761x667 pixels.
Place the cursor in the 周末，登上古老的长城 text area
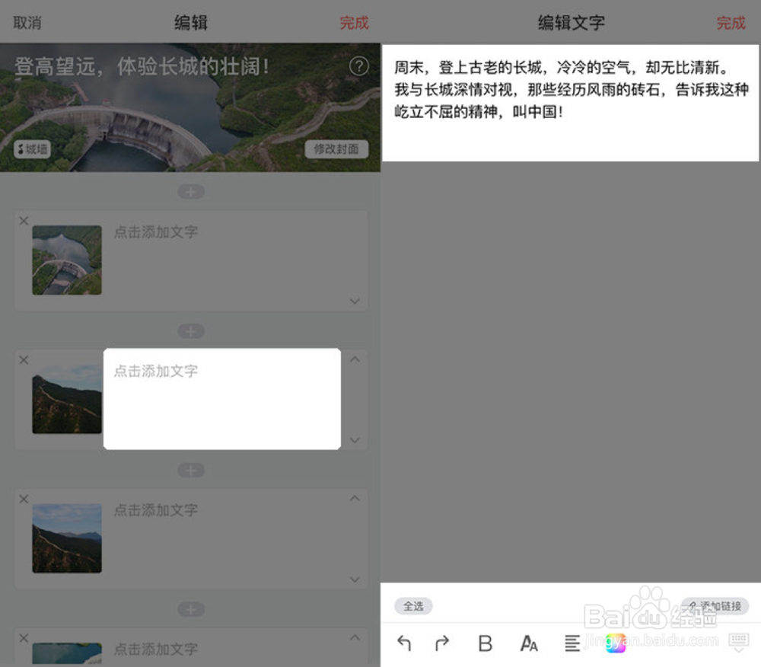coord(570,103)
